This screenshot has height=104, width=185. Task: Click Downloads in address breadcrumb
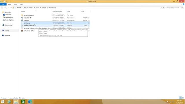52,8
